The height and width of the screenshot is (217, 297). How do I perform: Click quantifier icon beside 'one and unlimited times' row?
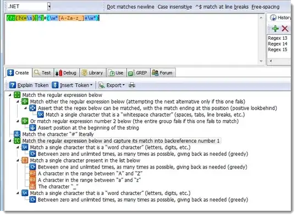(x=32, y=167)
